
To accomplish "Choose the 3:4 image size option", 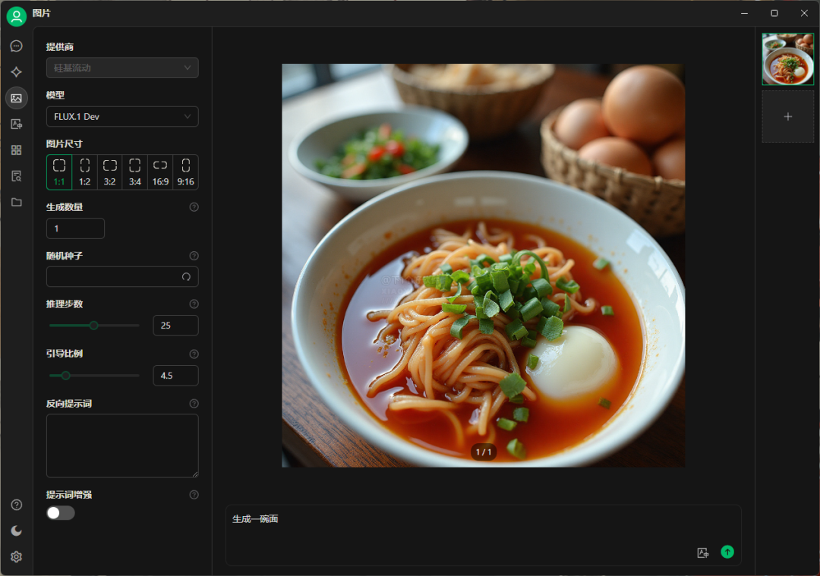I will tap(134, 172).
